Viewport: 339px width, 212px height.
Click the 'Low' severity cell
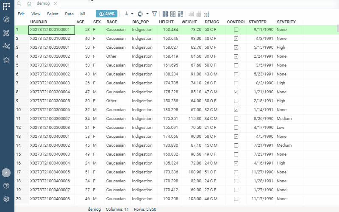[x=281, y=128]
